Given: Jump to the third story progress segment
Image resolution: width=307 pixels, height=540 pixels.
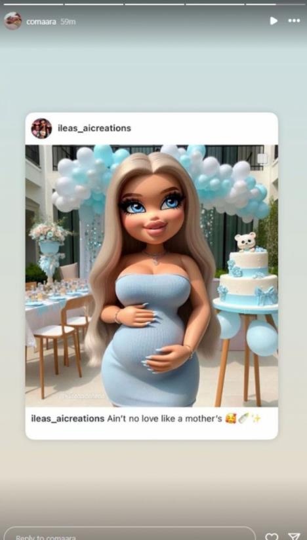Looking at the screenshot, I should tap(154, 5).
